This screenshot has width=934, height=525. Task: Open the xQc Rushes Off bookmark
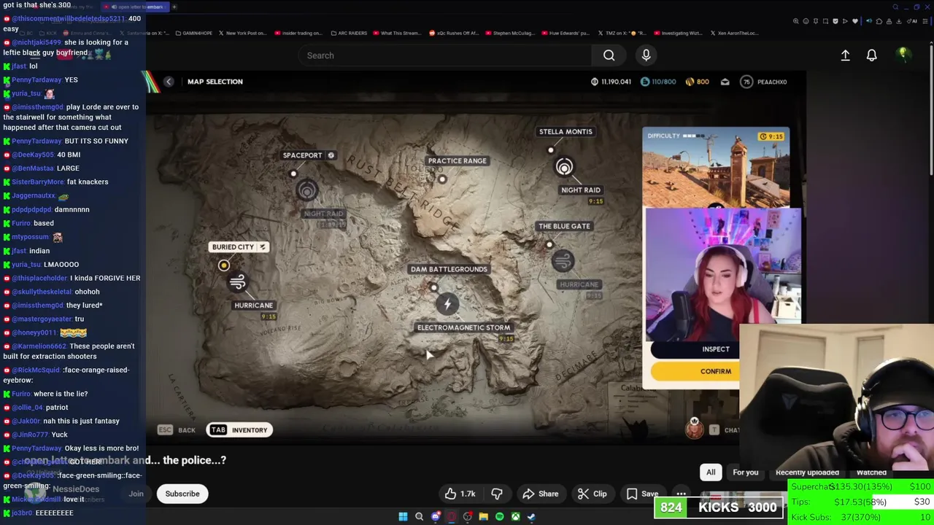coord(454,33)
